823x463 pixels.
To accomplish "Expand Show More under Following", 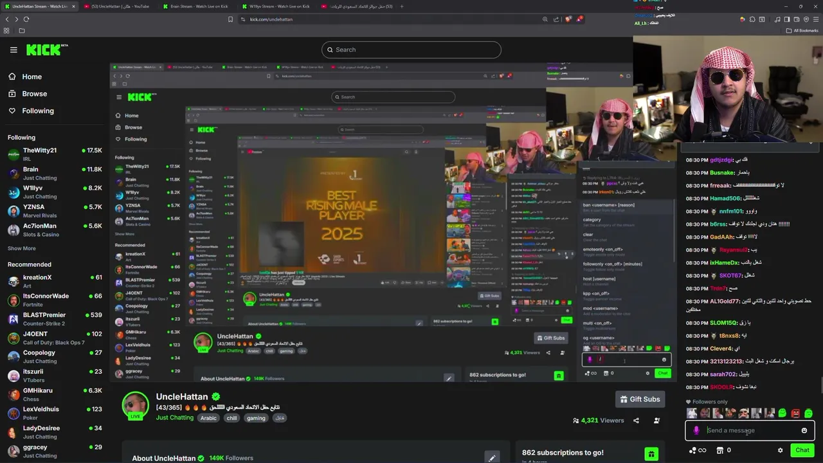I will (22, 248).
